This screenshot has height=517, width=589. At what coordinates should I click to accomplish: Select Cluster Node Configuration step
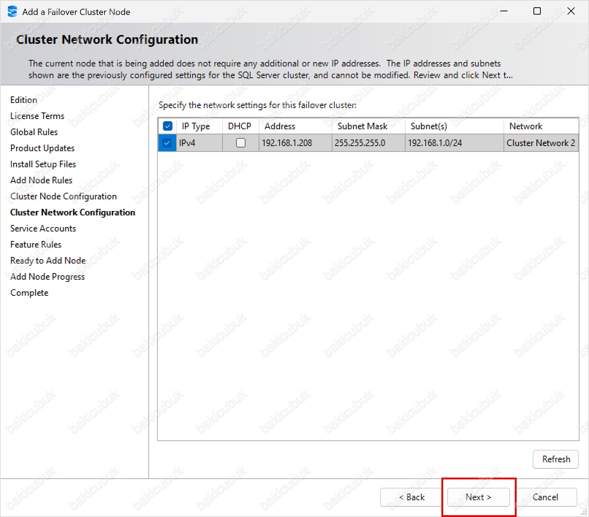pyautogui.click(x=63, y=196)
